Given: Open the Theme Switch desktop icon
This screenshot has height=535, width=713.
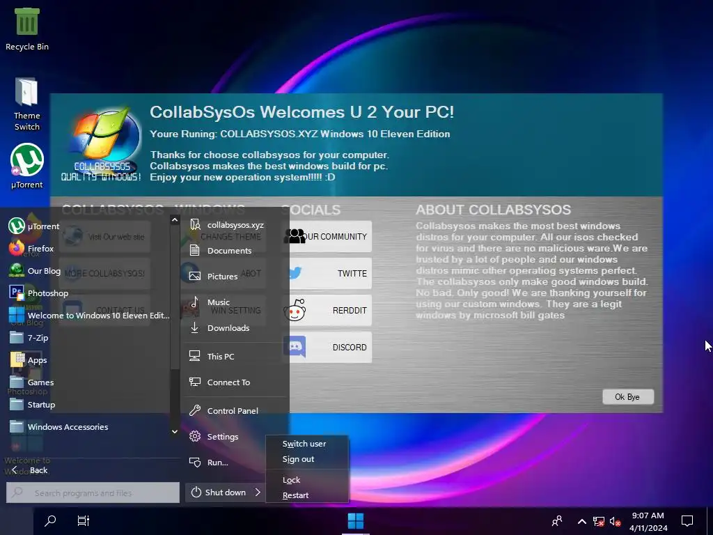Looking at the screenshot, I should pyautogui.click(x=27, y=104).
